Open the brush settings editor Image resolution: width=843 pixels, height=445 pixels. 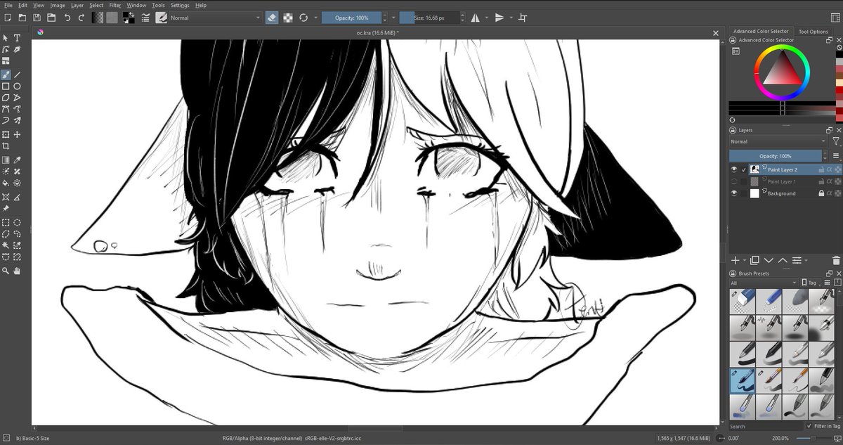click(145, 18)
